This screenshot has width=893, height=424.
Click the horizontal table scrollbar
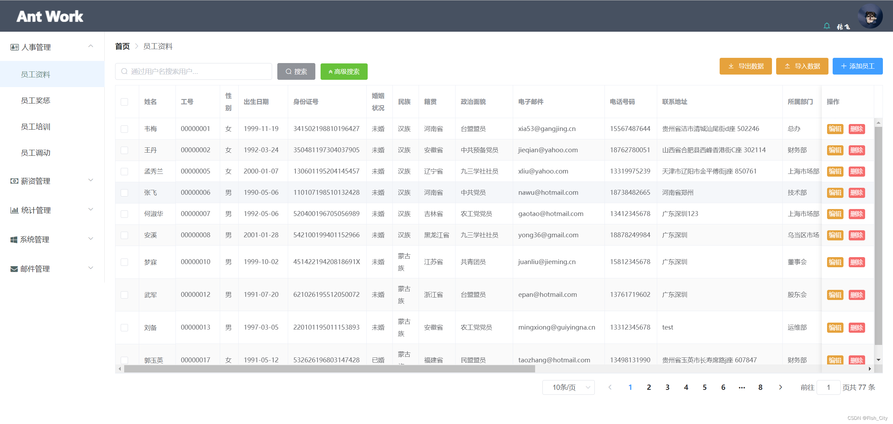tap(329, 369)
